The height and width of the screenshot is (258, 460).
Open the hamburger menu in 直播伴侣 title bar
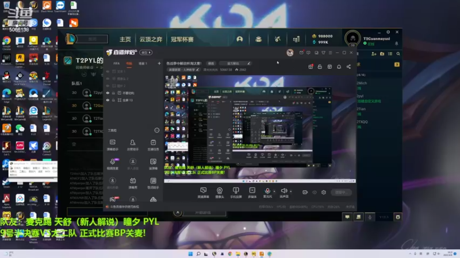pos(330,53)
